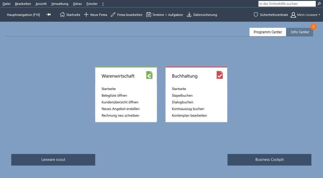Click the orange notification badge showing 5
Image resolution: width=323 pixels, height=178 pixels.
point(313,27)
